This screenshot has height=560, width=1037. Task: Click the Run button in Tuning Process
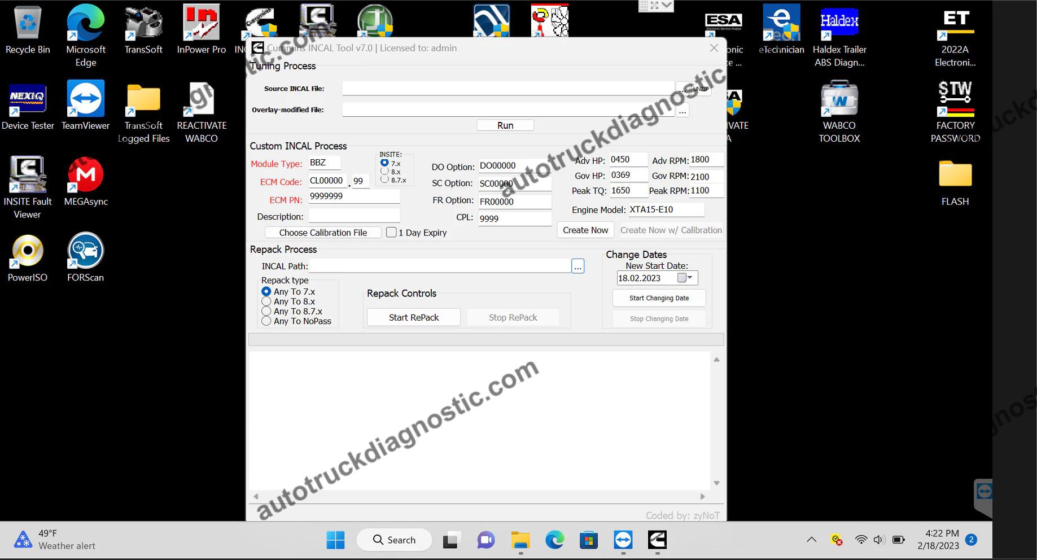pyautogui.click(x=505, y=125)
